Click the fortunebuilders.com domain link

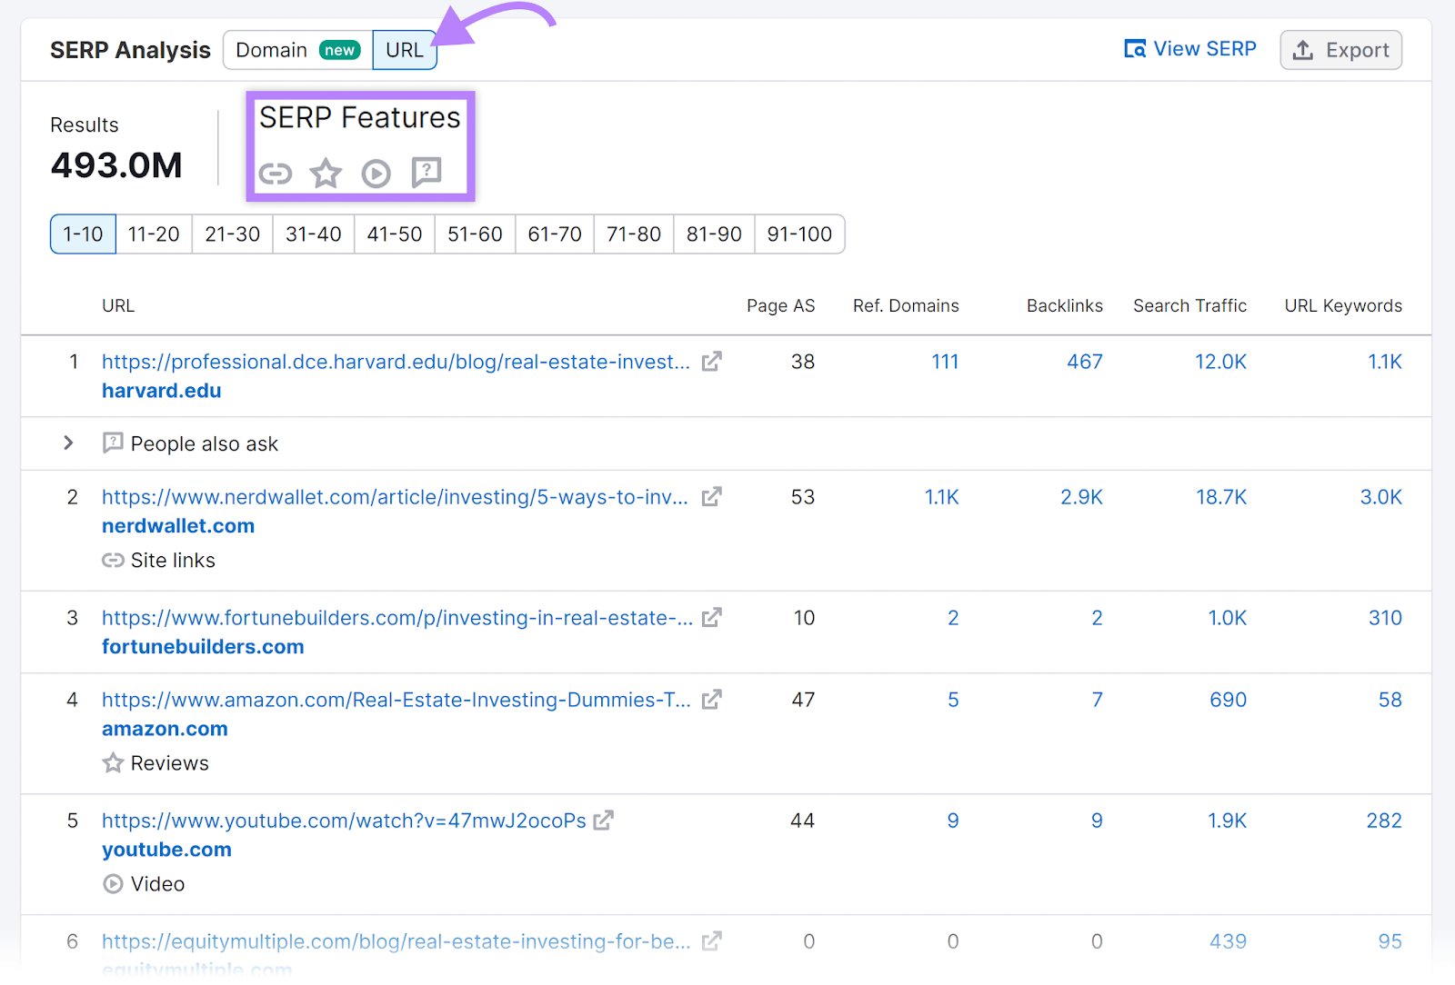(x=203, y=647)
